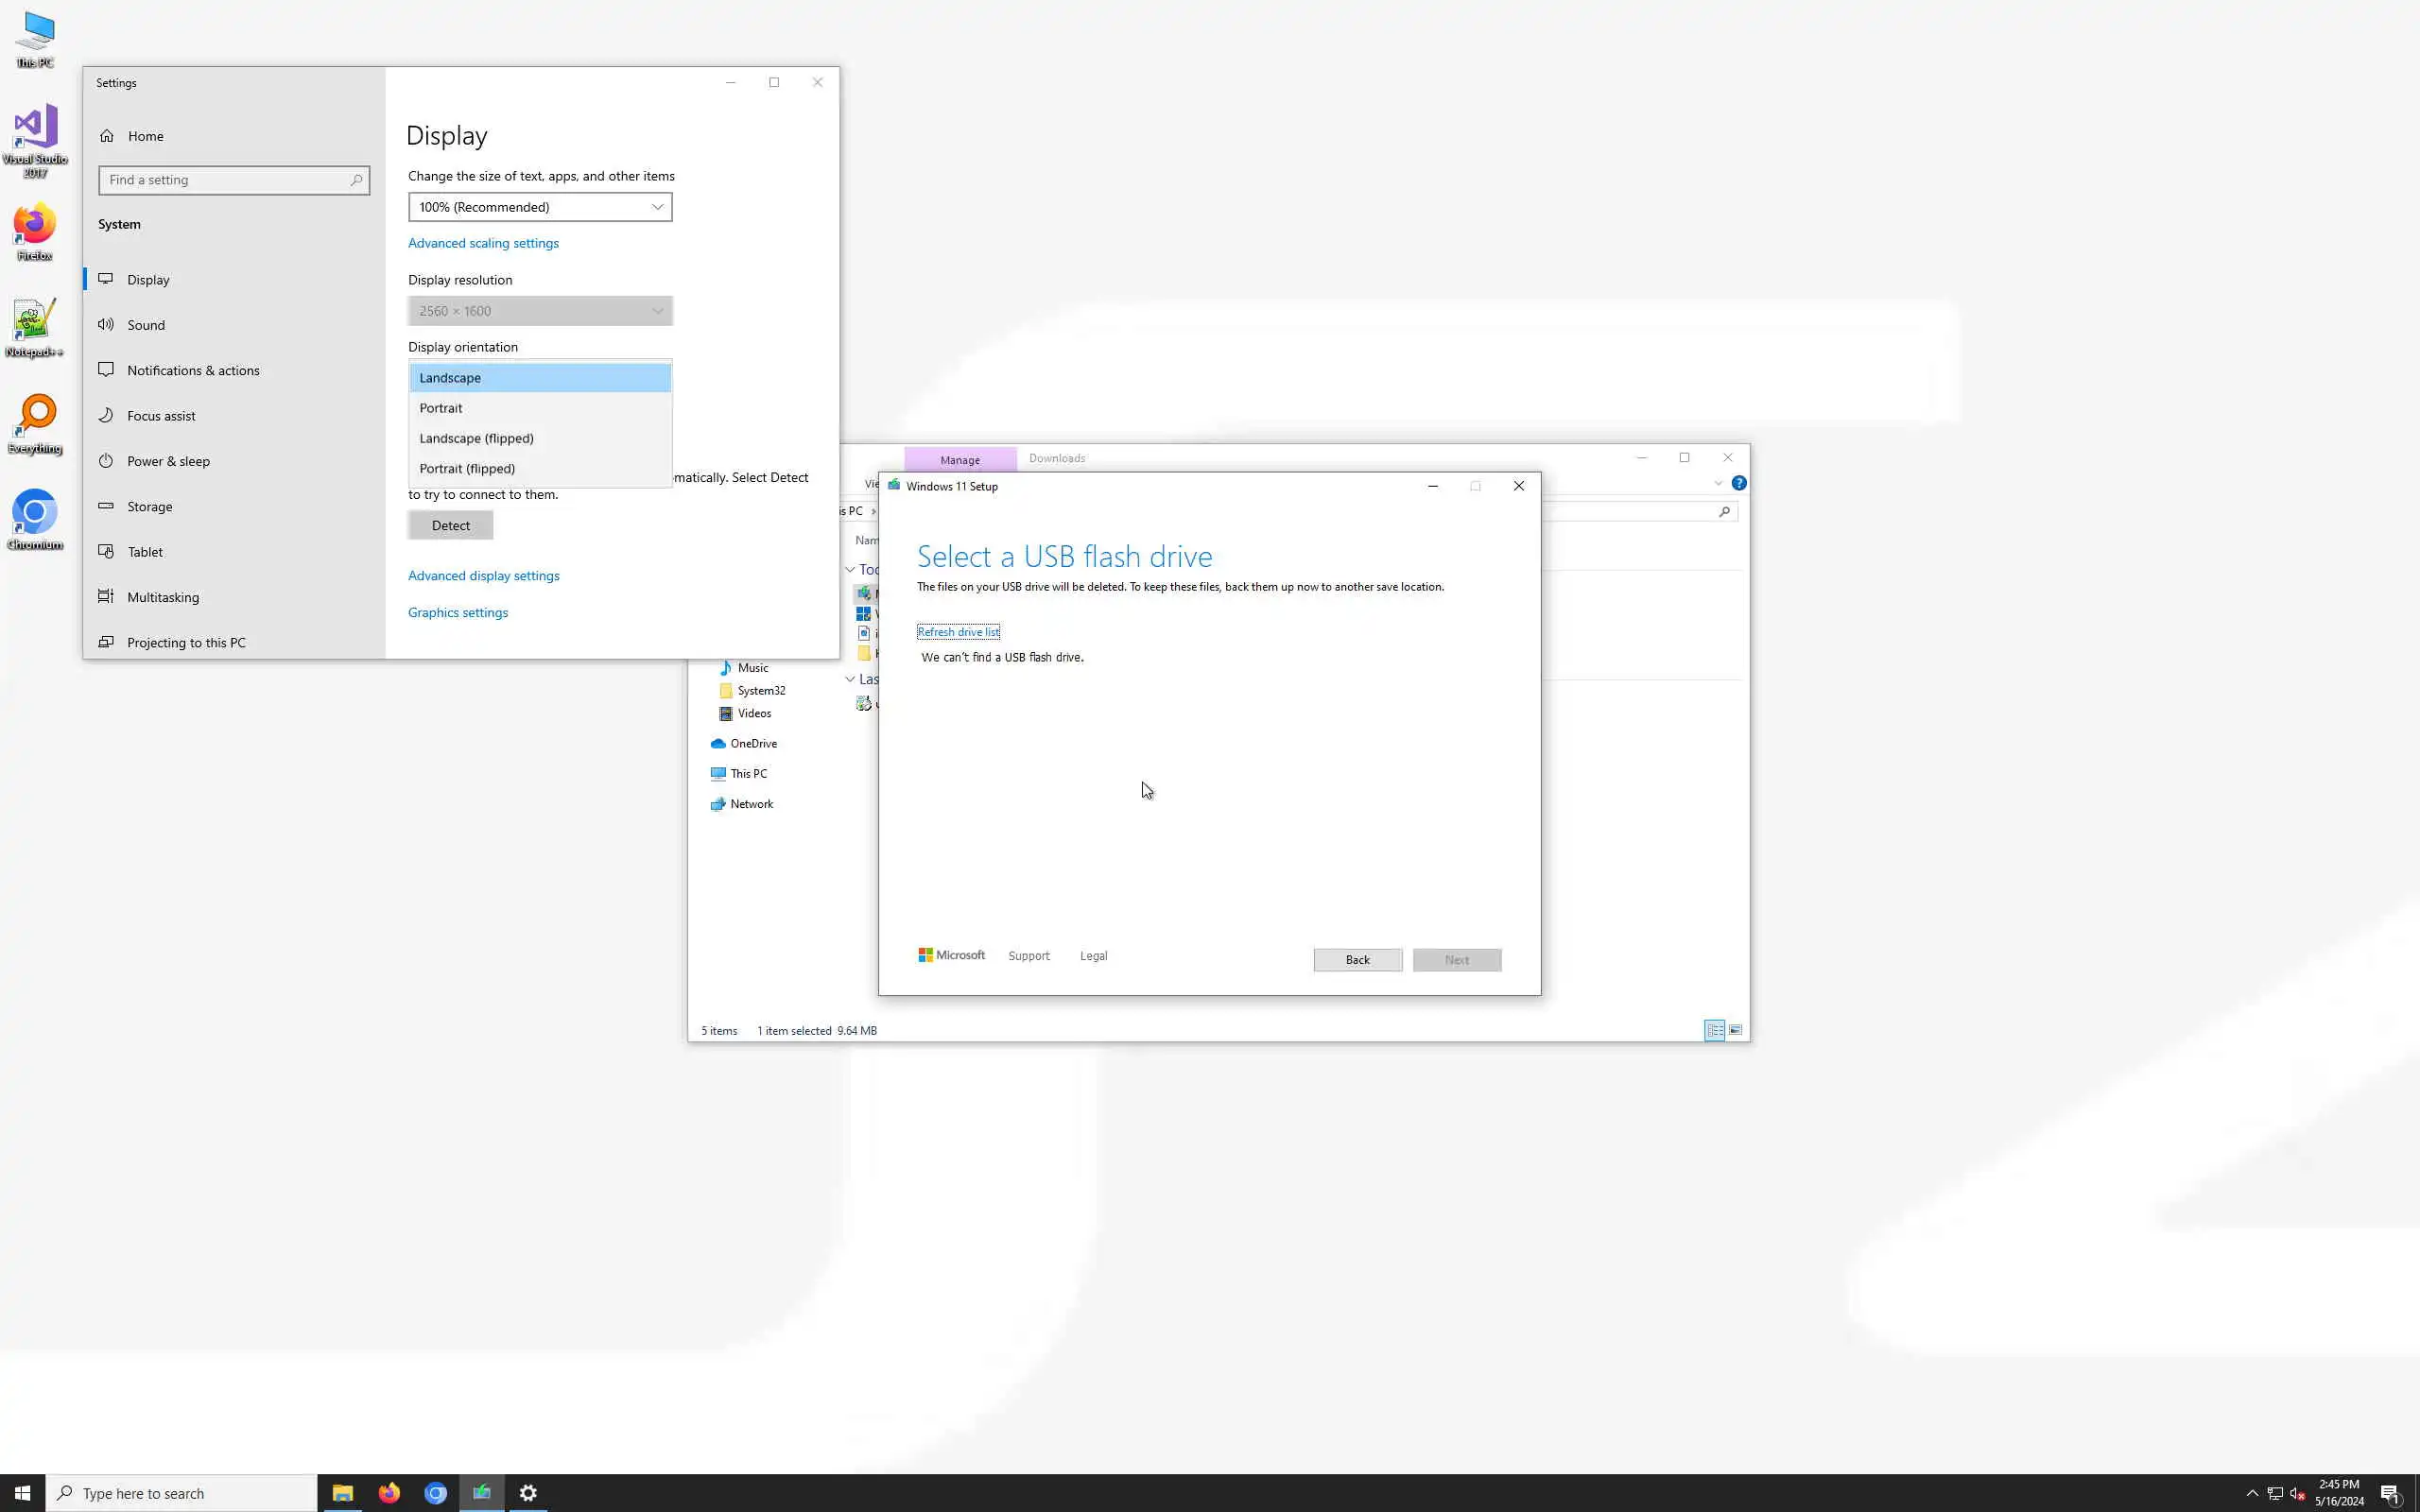Open the notification center icon
The image size is (2420, 1512).
pos(2390,1493)
